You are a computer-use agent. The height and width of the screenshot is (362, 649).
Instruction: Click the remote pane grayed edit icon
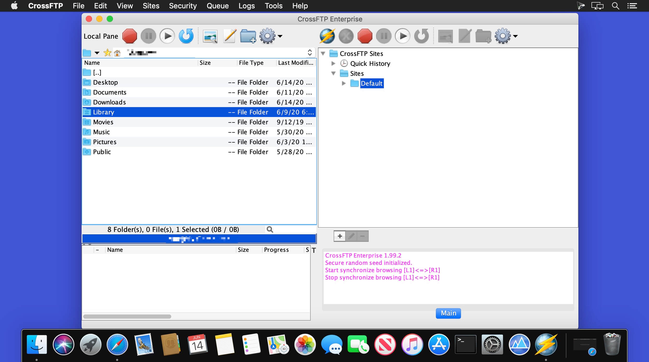coord(465,36)
